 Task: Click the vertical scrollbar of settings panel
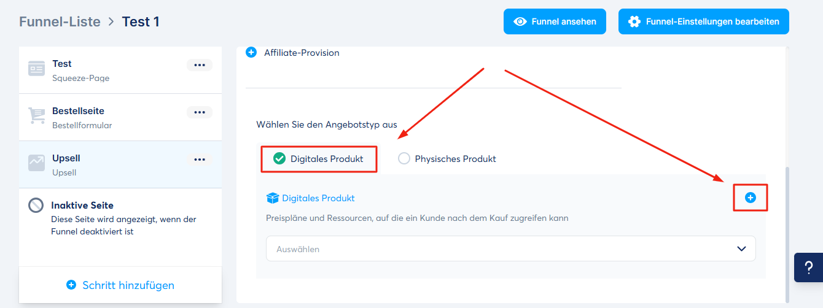click(787, 233)
